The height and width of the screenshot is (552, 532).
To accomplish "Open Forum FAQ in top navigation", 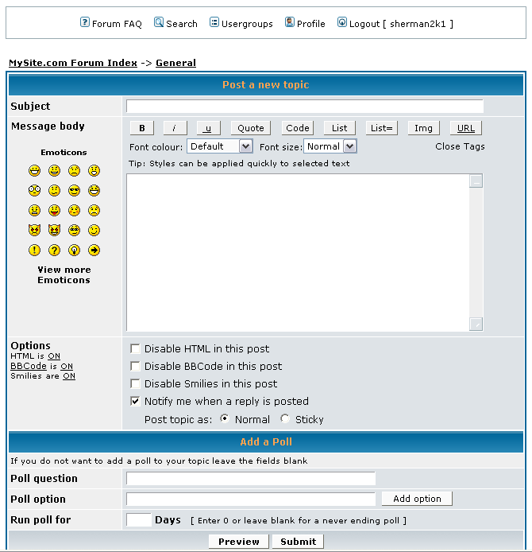I will 111,24.
